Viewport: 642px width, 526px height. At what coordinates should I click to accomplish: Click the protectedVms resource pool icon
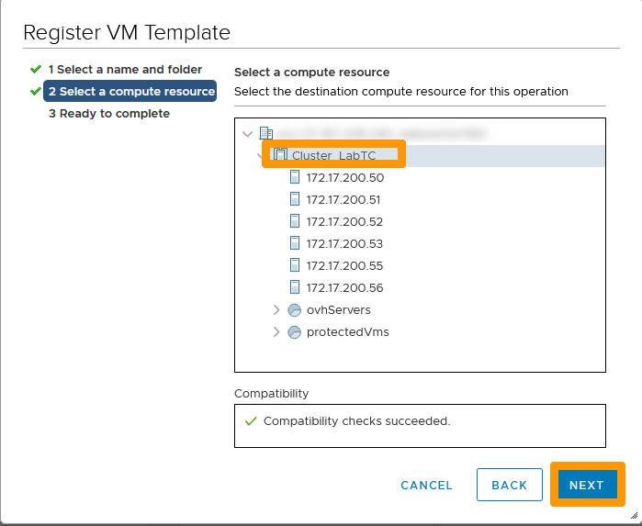tap(295, 332)
